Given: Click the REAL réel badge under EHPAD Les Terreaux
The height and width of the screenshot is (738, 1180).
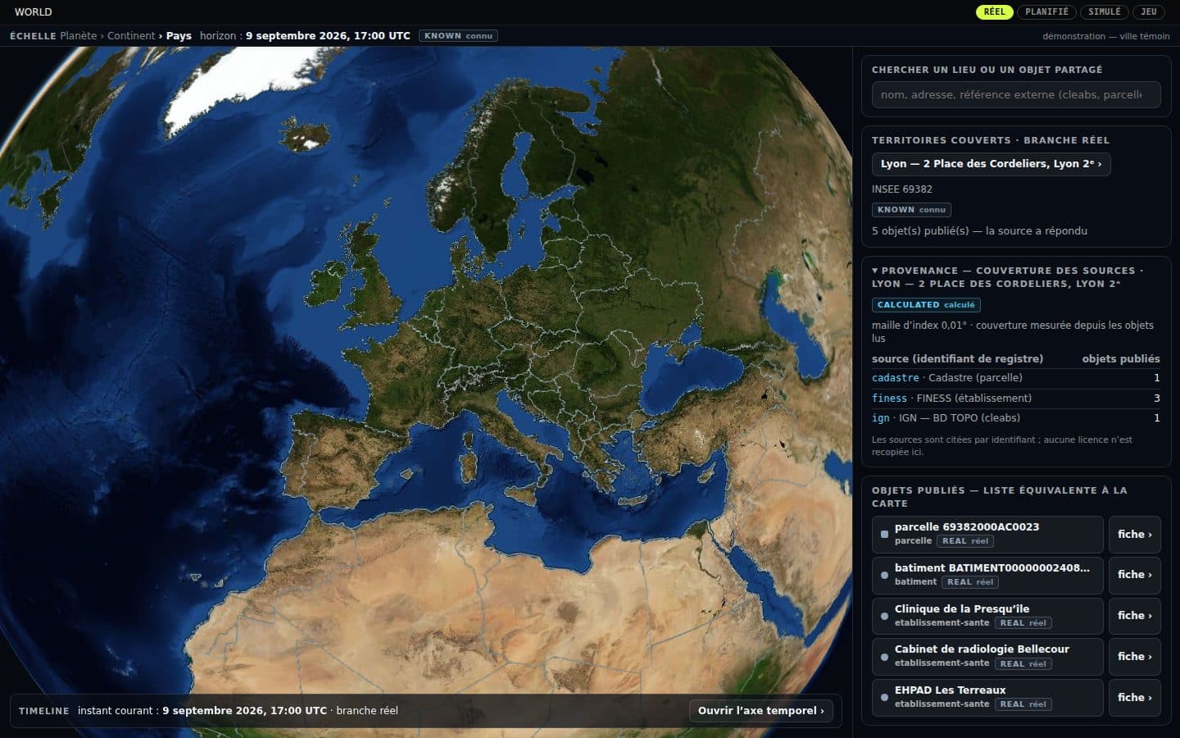Looking at the screenshot, I should pos(1023,704).
